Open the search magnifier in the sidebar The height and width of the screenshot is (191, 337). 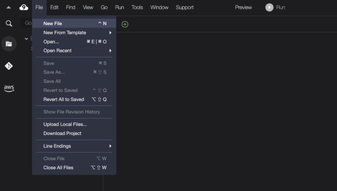coord(9,23)
